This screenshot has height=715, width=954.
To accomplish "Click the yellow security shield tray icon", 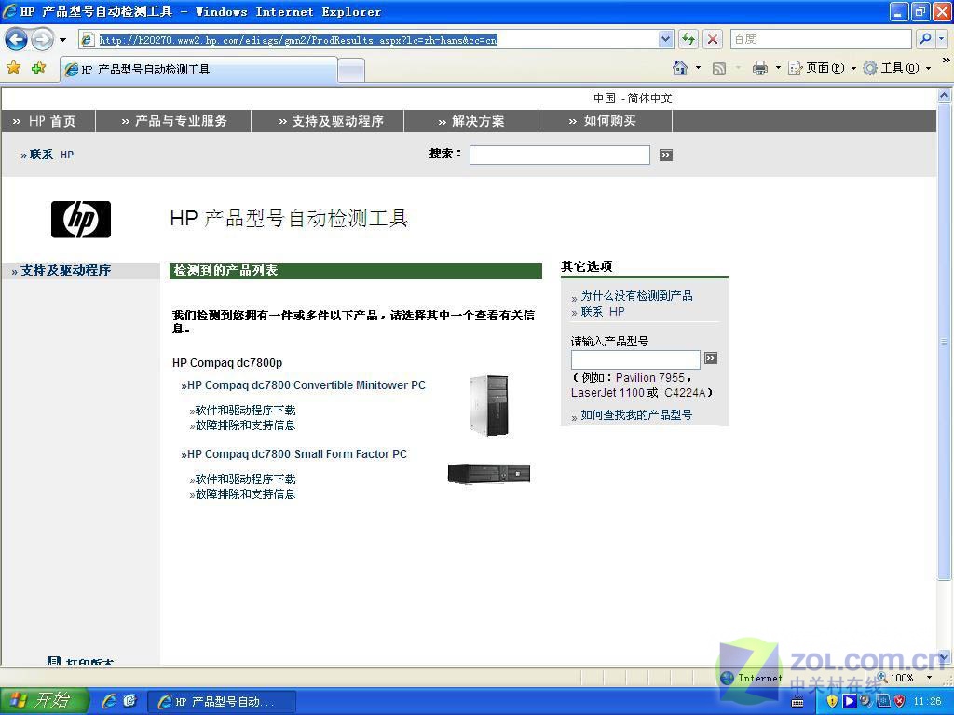I will click(832, 701).
